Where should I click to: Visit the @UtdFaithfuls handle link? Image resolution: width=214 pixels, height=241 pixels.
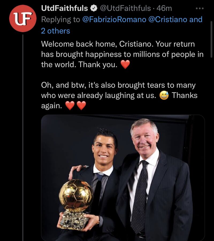[125, 8]
